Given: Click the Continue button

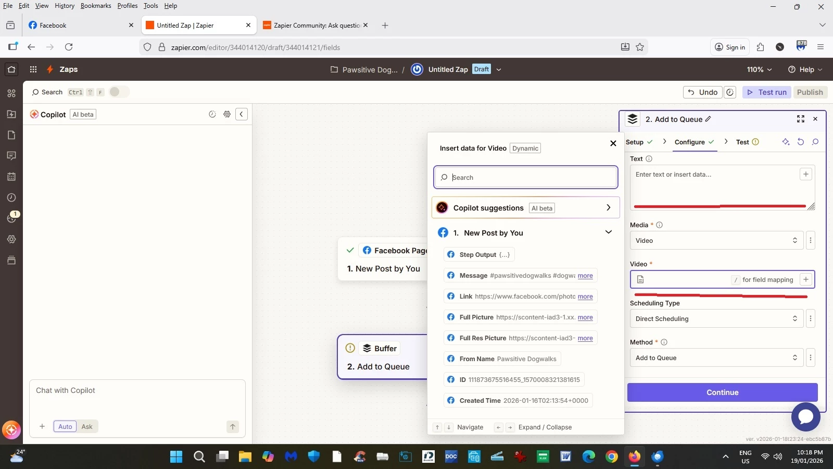Looking at the screenshot, I should [x=723, y=392].
